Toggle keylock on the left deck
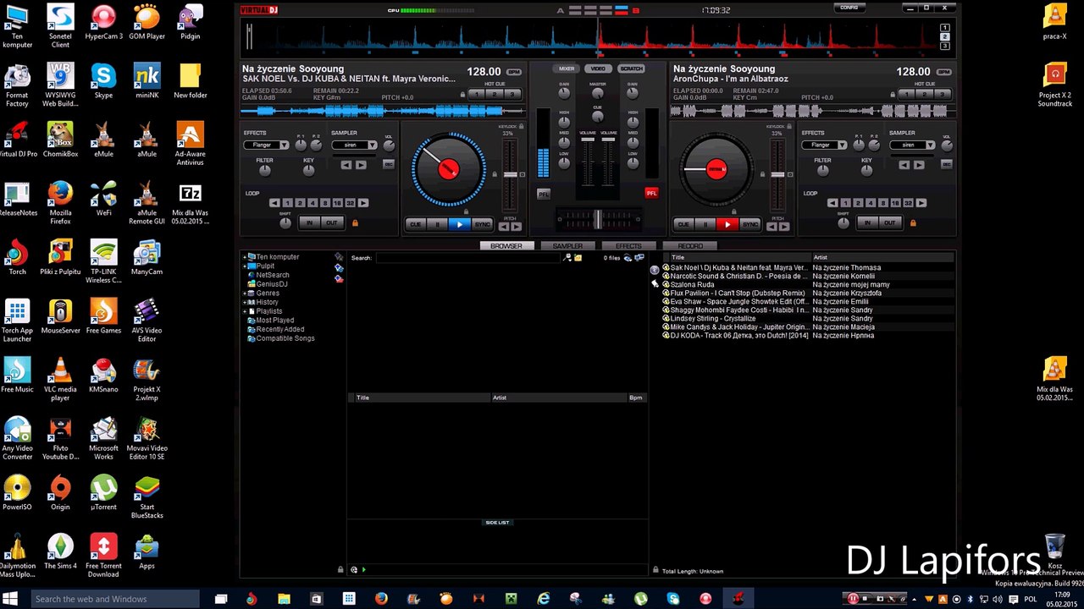1084x609 pixels. click(x=520, y=126)
